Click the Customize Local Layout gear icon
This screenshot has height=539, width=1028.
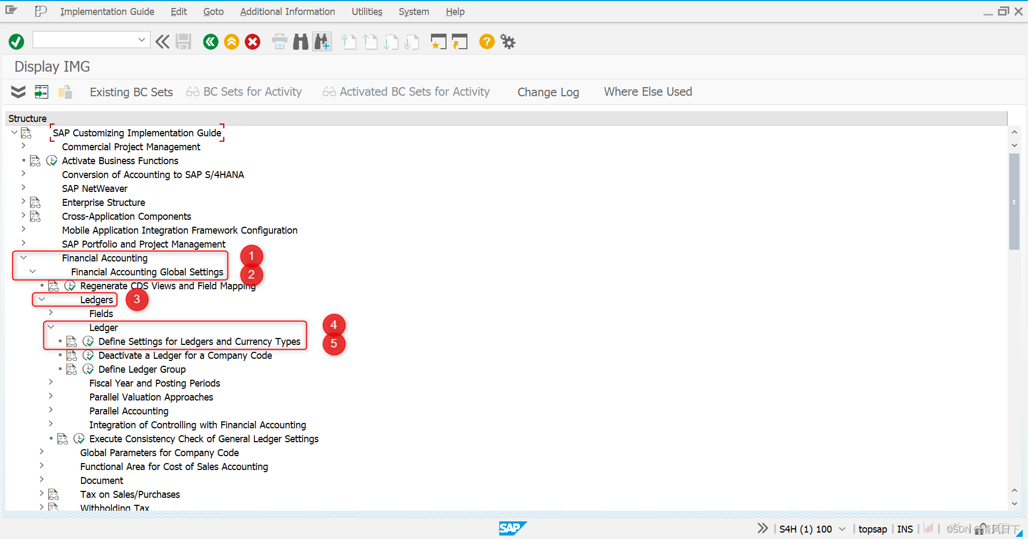point(508,41)
